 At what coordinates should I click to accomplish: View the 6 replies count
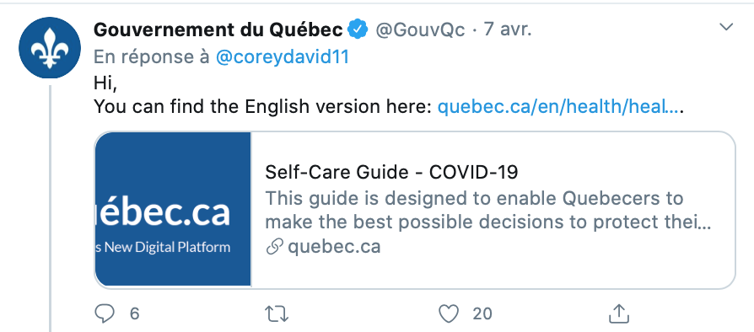(134, 314)
